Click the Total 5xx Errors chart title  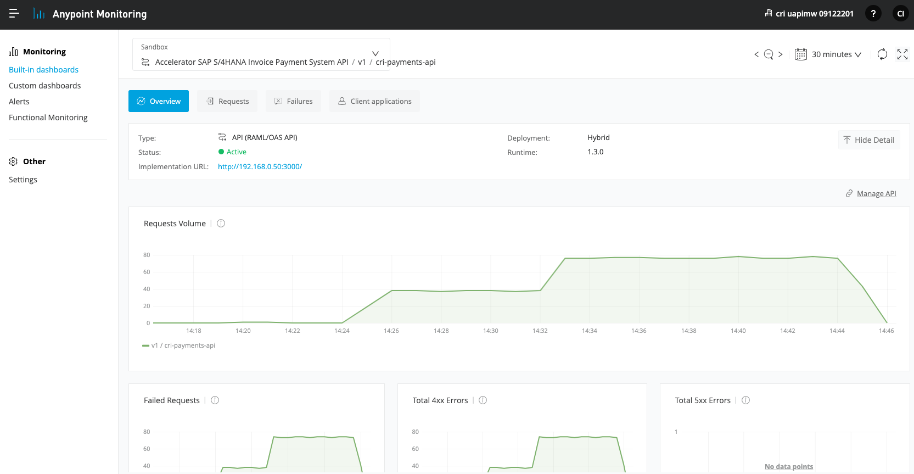click(x=703, y=400)
